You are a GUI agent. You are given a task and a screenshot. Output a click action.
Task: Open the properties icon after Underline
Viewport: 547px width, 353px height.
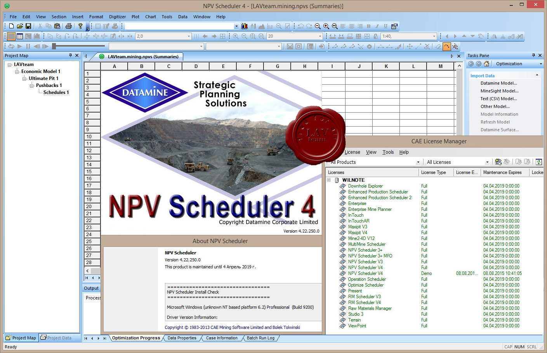(394, 26)
